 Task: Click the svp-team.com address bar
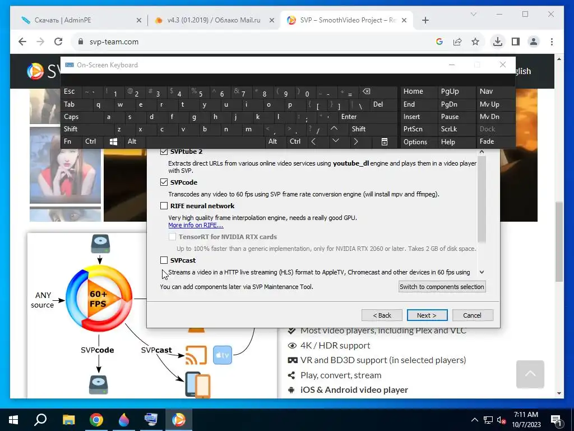253,42
